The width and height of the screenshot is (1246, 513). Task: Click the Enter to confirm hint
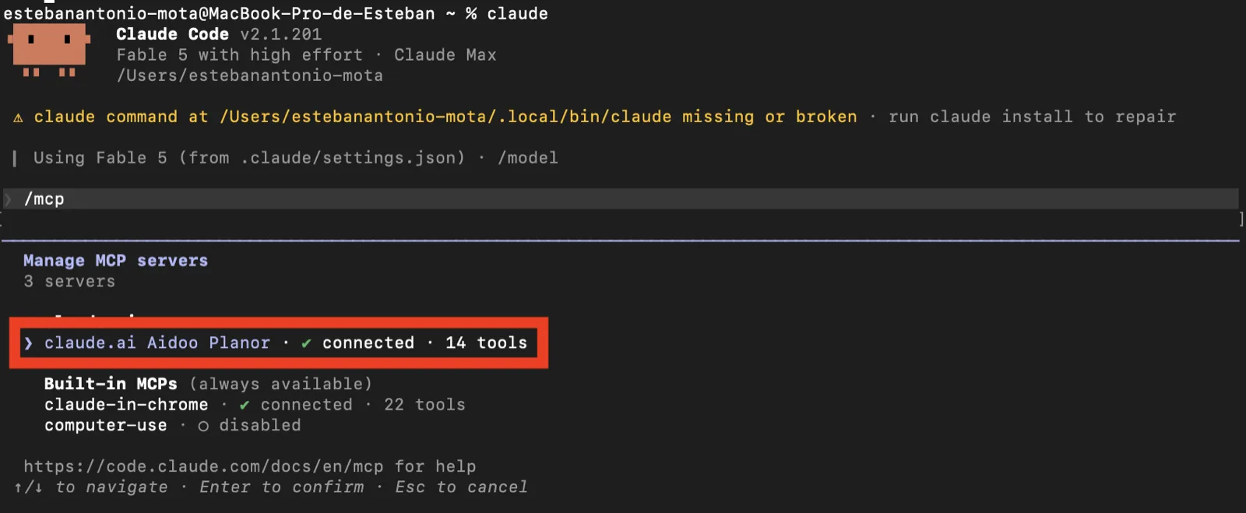point(281,487)
